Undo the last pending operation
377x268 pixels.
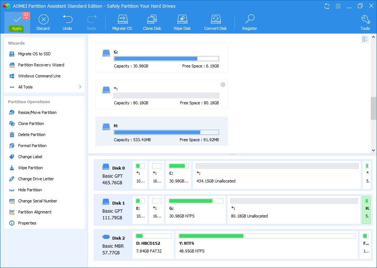[x=67, y=20]
